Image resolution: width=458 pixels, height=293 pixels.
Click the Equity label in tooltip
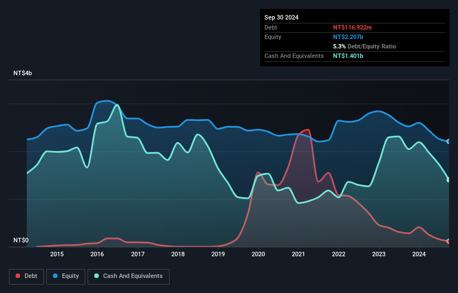tap(273, 37)
